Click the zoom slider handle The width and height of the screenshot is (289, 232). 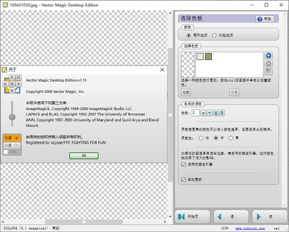pyautogui.click(x=12, y=117)
